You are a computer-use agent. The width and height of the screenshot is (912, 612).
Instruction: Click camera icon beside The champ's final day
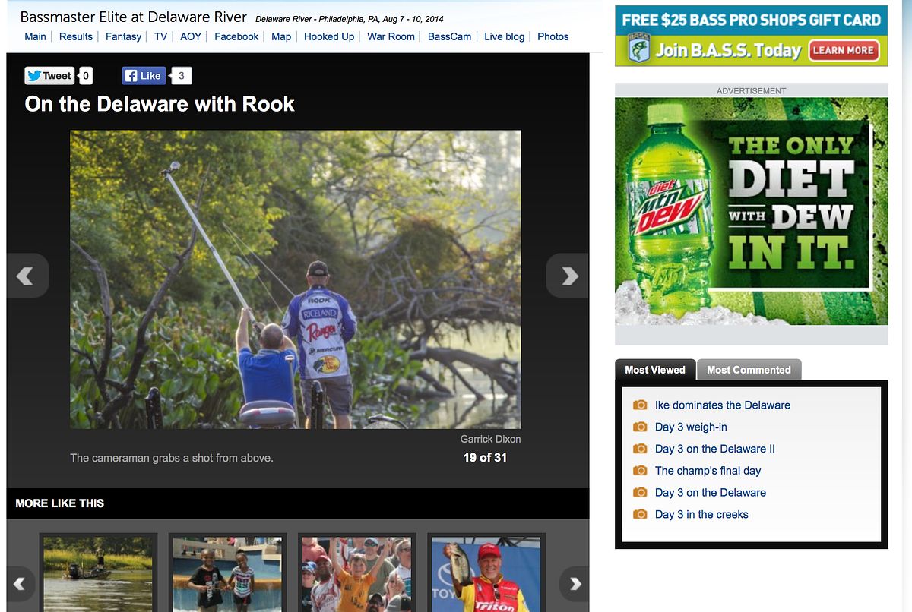[x=640, y=471]
